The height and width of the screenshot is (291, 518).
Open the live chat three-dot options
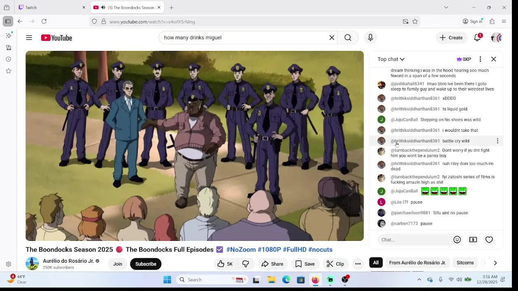tap(480, 59)
